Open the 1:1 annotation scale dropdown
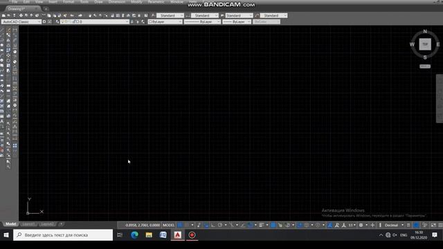Screen dimensions: 443x249 [x=352, y=225]
